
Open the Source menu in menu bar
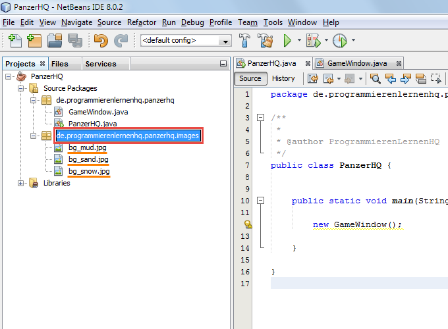click(x=109, y=22)
